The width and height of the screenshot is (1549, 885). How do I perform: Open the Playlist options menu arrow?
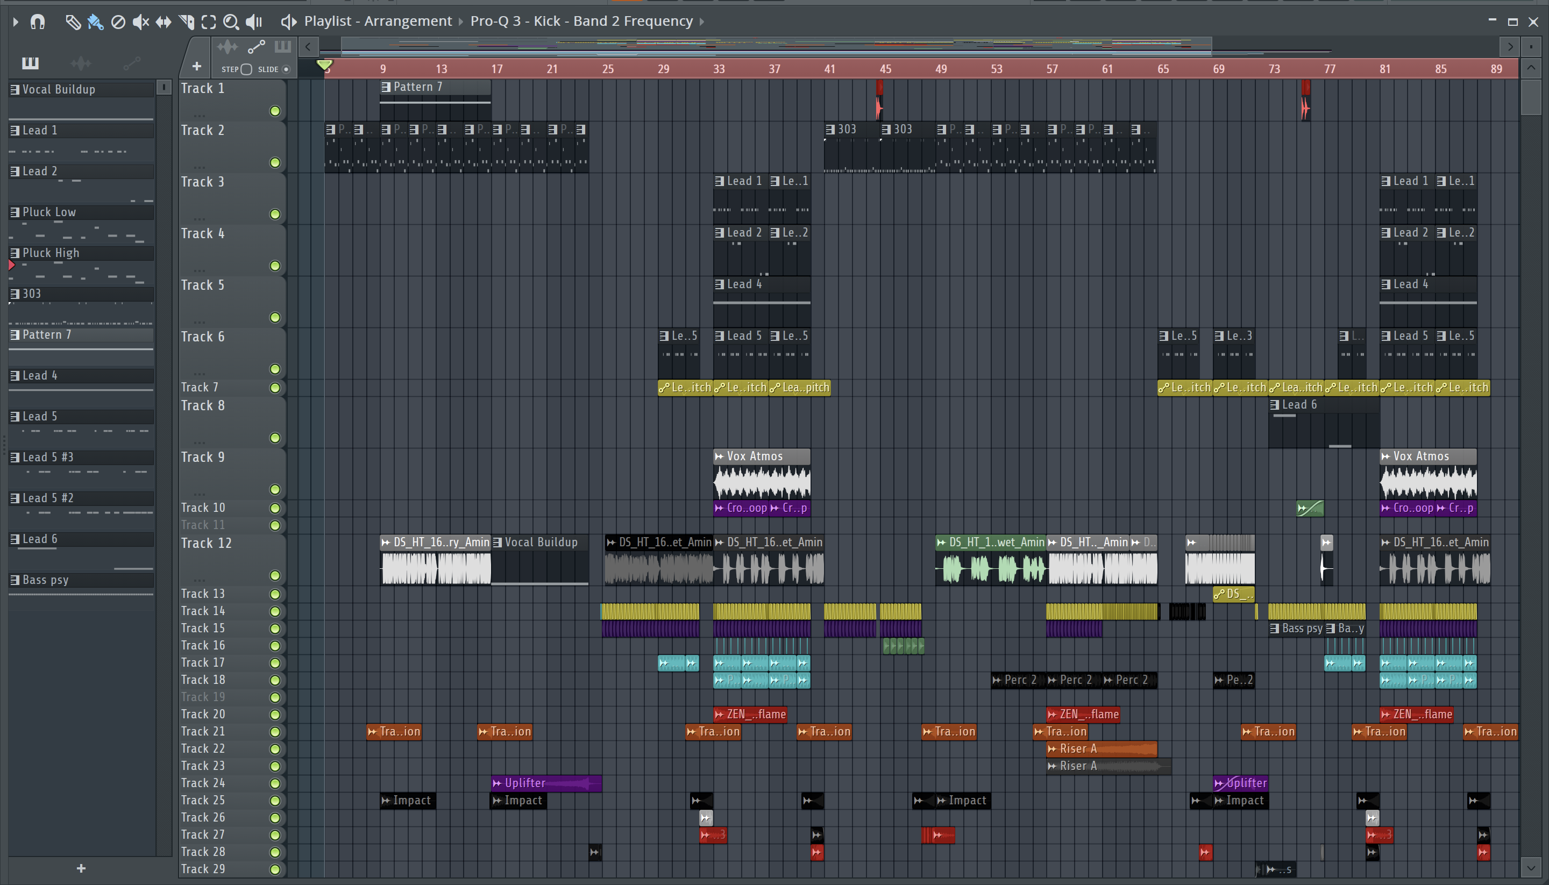point(15,22)
